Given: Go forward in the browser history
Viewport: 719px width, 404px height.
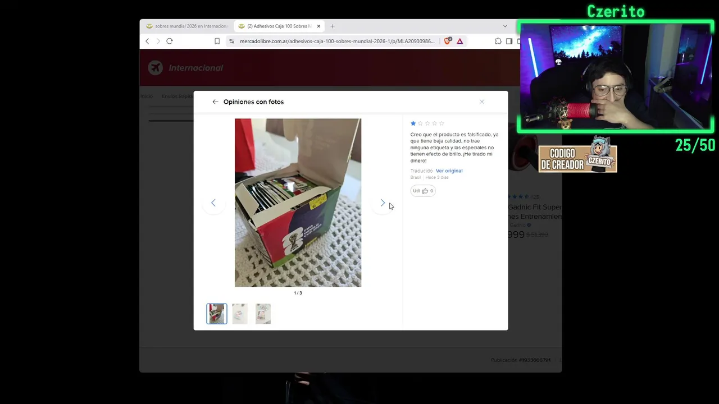Looking at the screenshot, I should pyautogui.click(x=158, y=41).
